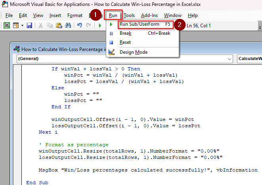Viewport: 262px width, 185px height.
Task: Click the code window margin indicator bar
Action: coord(17,125)
